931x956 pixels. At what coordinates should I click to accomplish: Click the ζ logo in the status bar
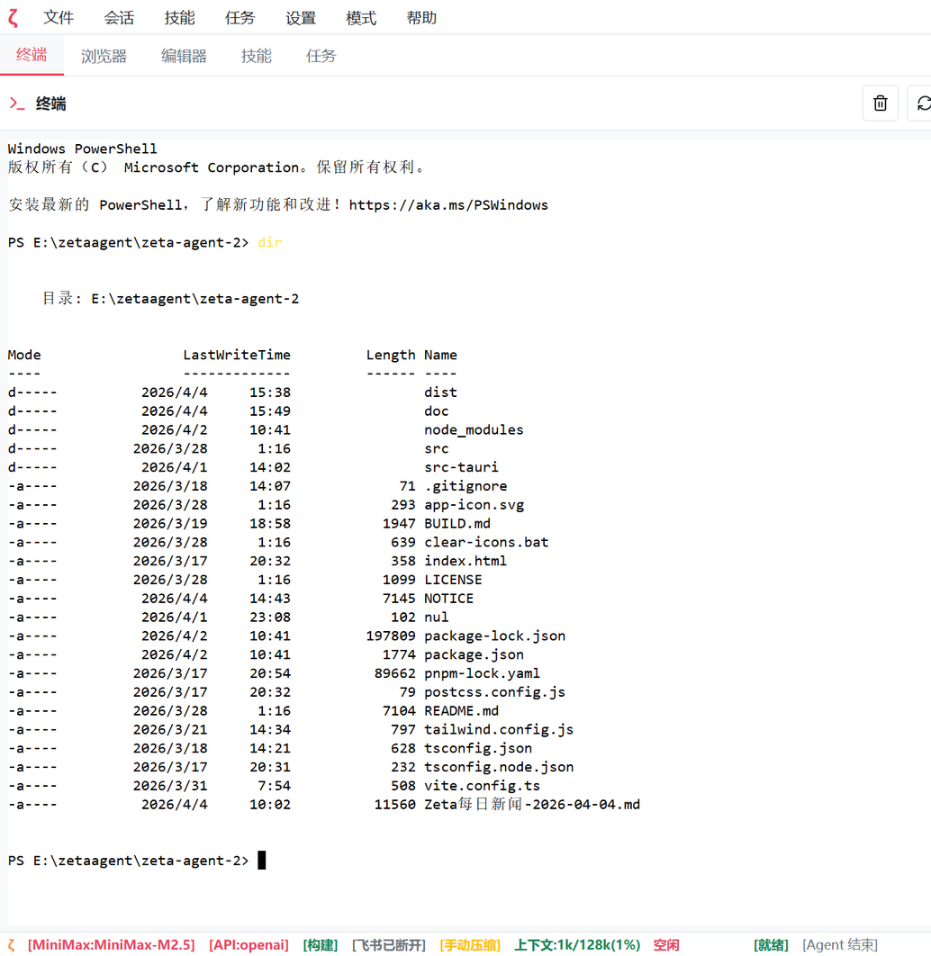(x=9, y=944)
